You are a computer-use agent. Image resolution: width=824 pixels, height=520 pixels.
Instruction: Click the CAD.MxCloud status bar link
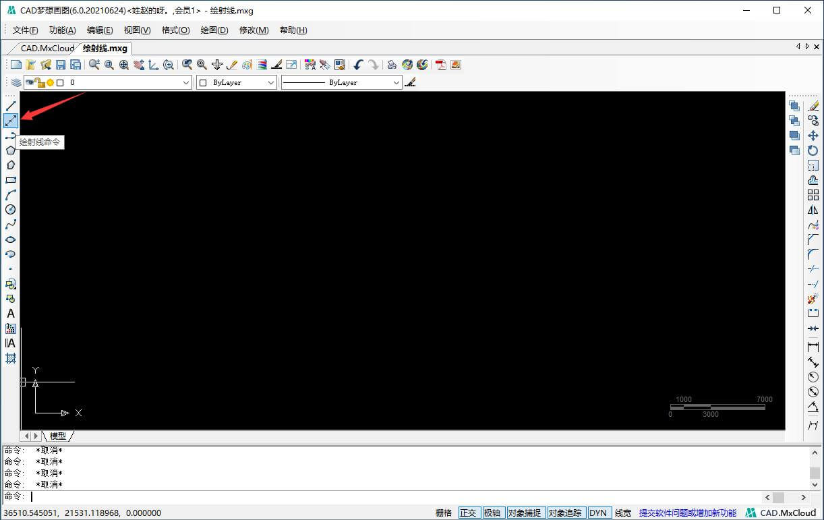(x=780, y=513)
